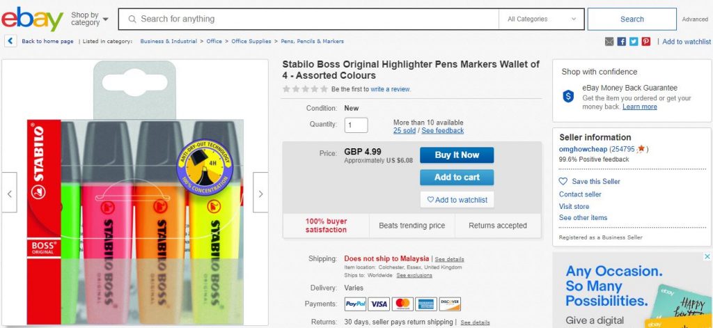This screenshot has height=328, width=713.
Task: Open Business & Industrial breadcrumb
Action: (168, 41)
